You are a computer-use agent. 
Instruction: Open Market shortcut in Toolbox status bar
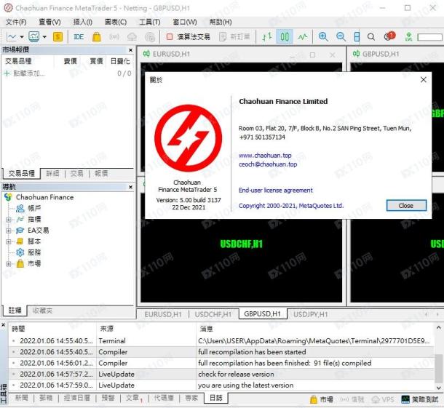322,399
